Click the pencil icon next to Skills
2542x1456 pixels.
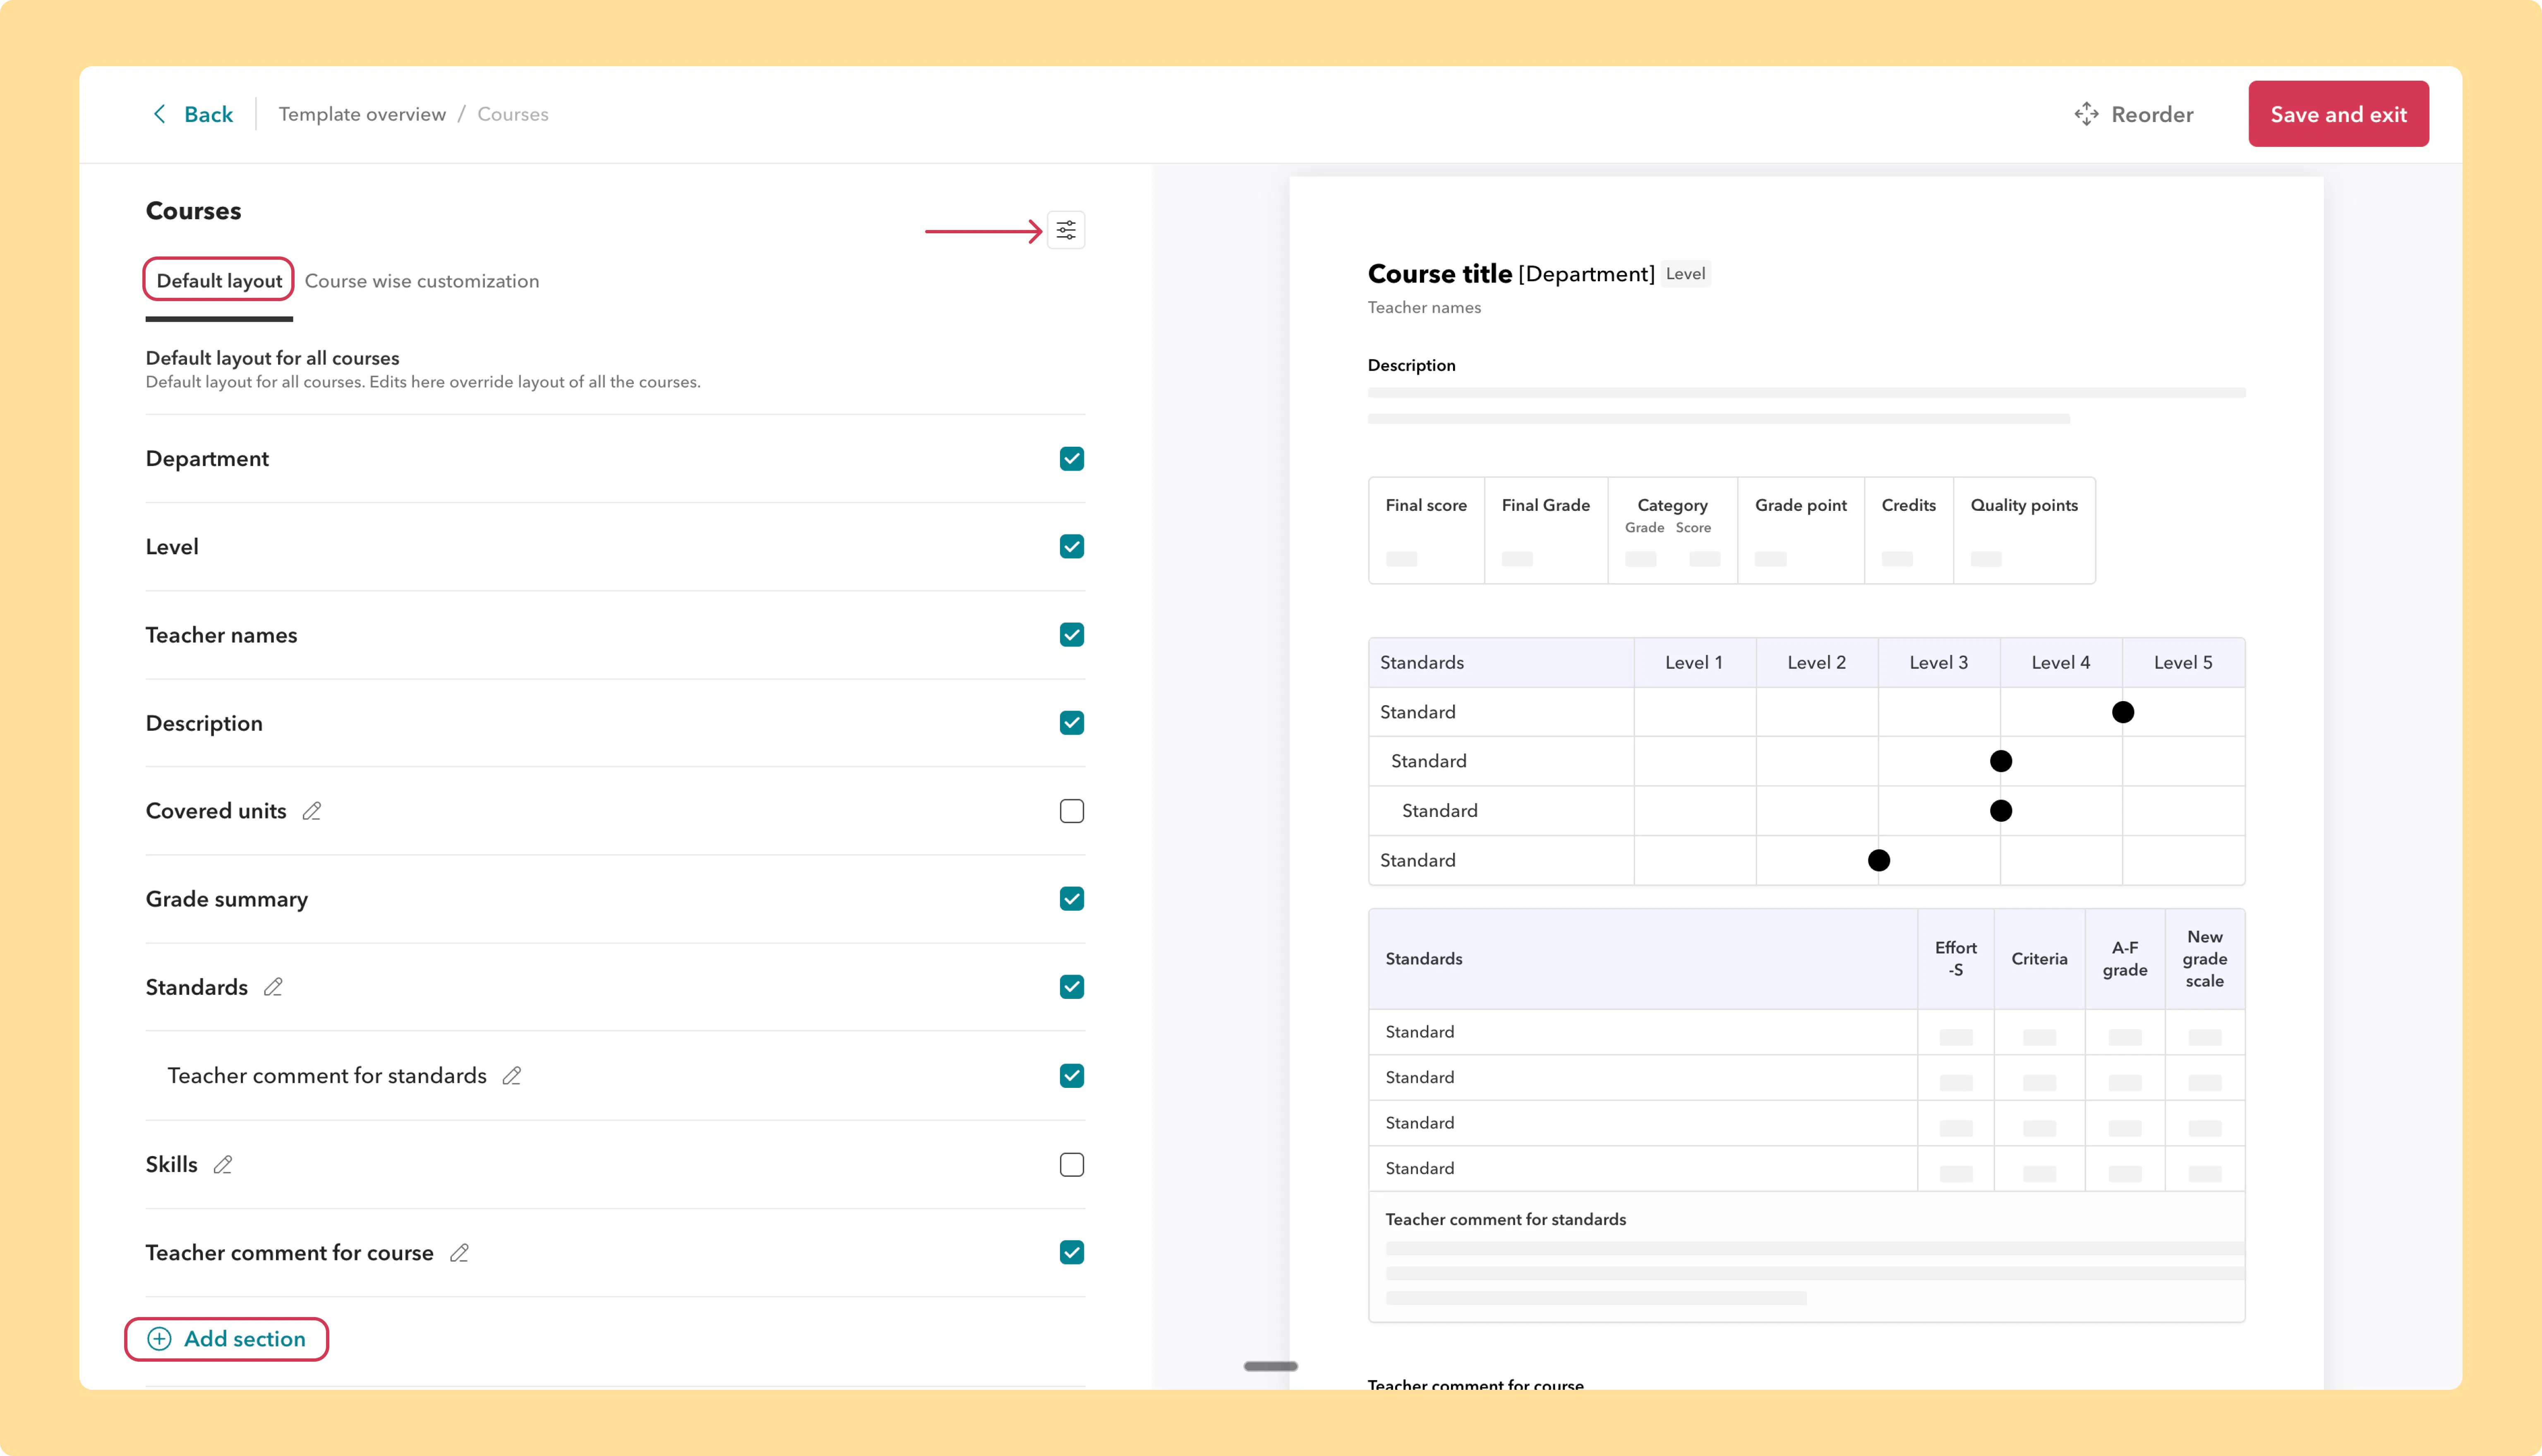pos(223,1165)
